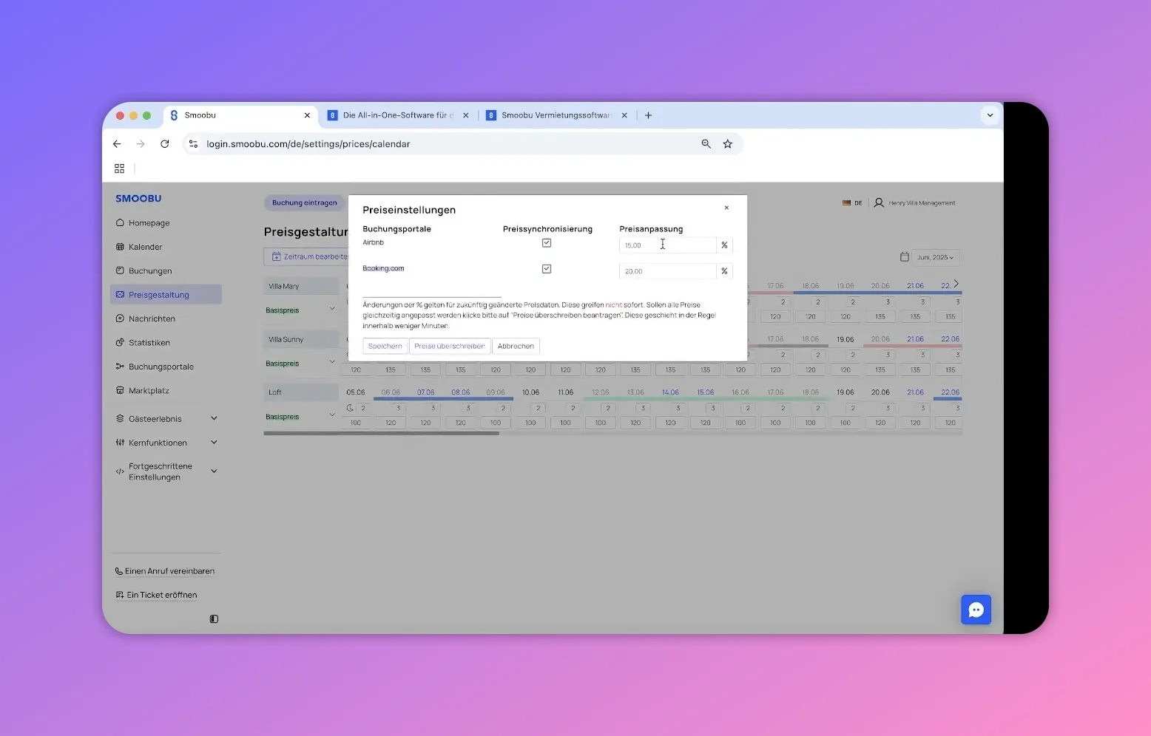This screenshot has width=1151, height=736.
Task: Toggle the sidebar collapse control at bottom left
Action: [x=214, y=619]
